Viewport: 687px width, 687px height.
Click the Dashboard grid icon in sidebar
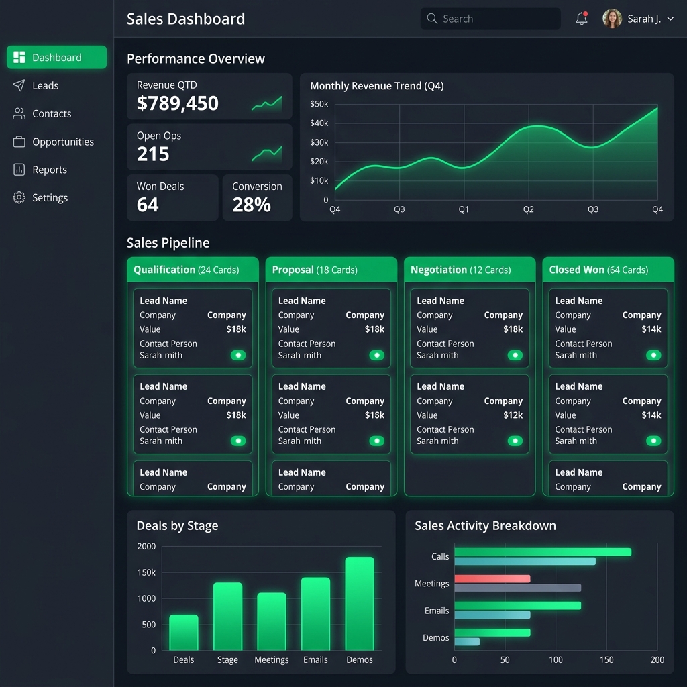point(19,58)
